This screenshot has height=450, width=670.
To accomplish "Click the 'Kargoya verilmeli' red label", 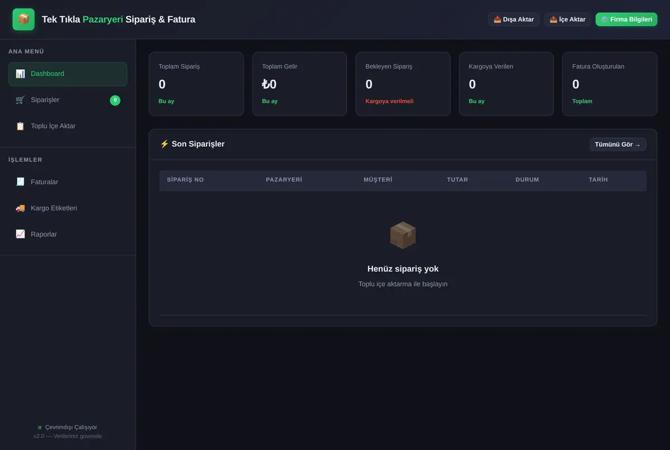I will [389, 102].
